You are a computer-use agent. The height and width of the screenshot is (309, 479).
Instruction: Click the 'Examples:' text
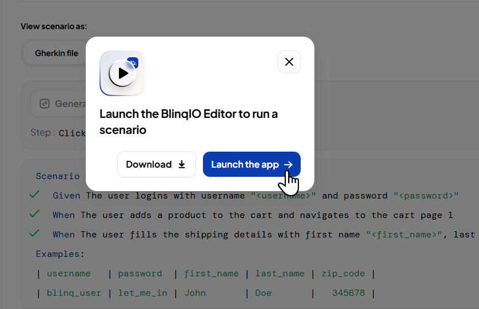point(60,254)
